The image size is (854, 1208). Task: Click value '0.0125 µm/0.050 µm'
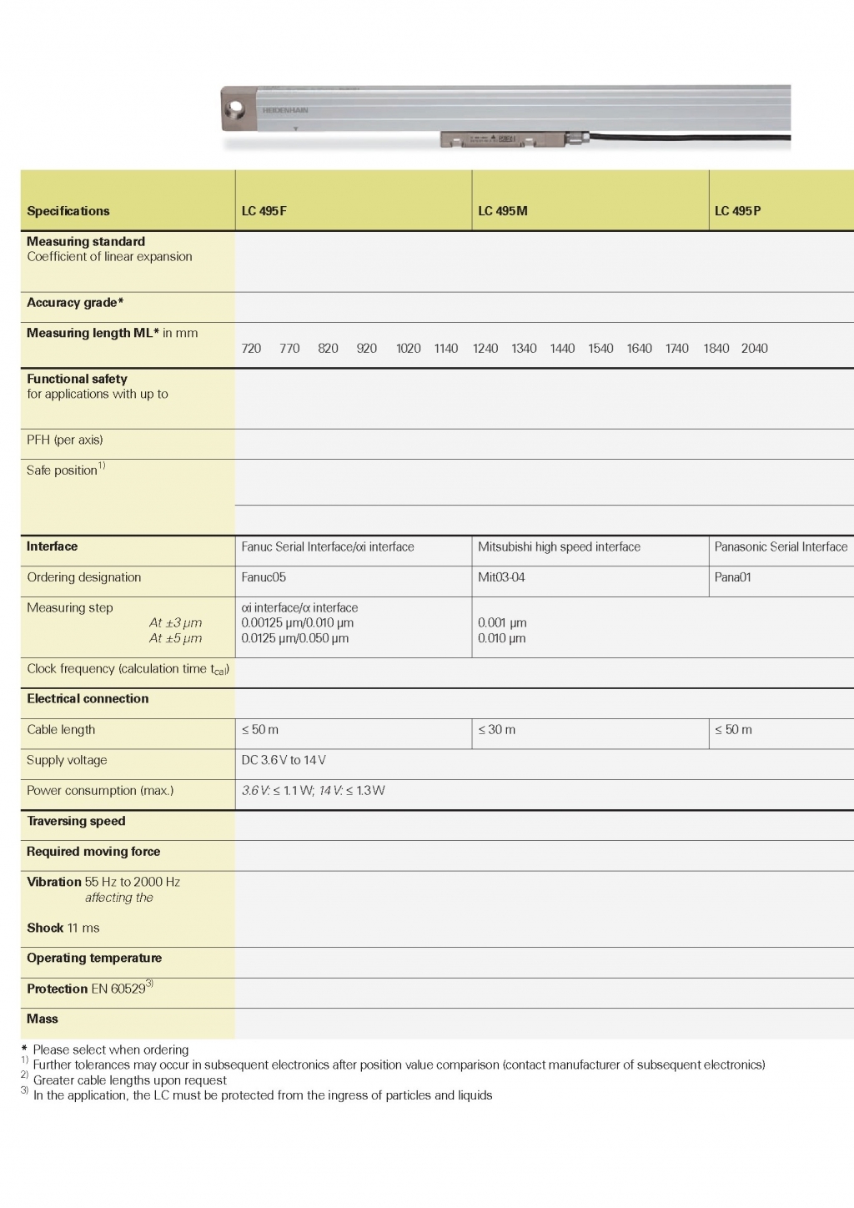[x=295, y=638]
